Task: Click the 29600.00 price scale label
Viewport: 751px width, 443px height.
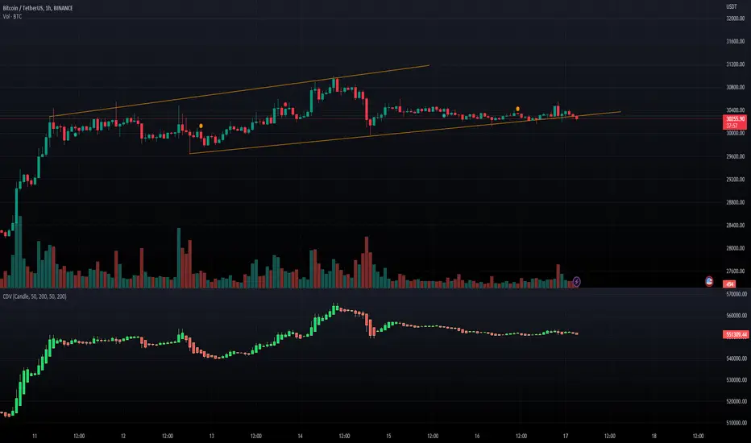Action: pos(735,156)
